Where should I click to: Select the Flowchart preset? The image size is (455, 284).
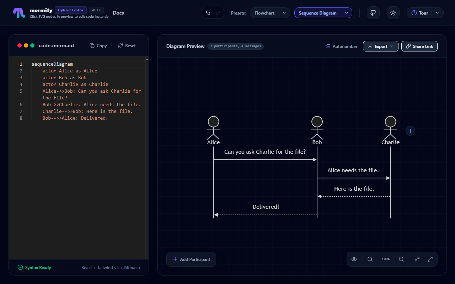264,13
